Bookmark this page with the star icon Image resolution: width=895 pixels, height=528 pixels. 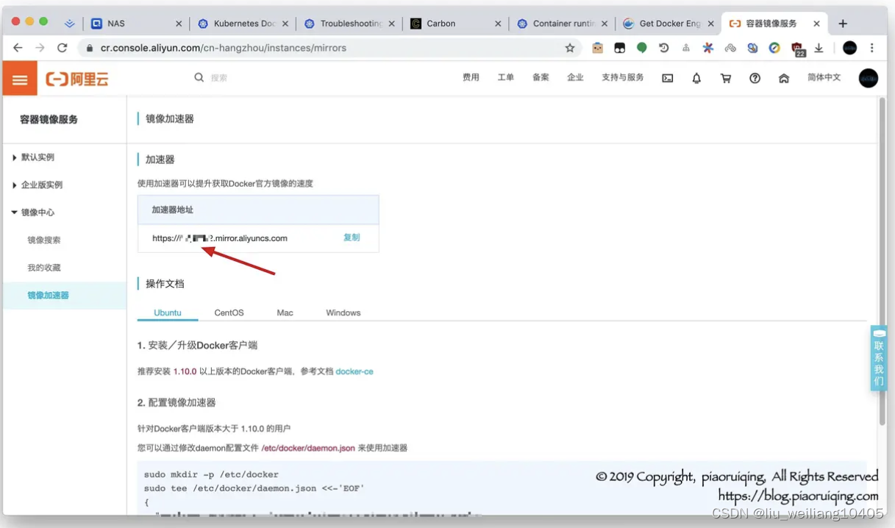(570, 48)
